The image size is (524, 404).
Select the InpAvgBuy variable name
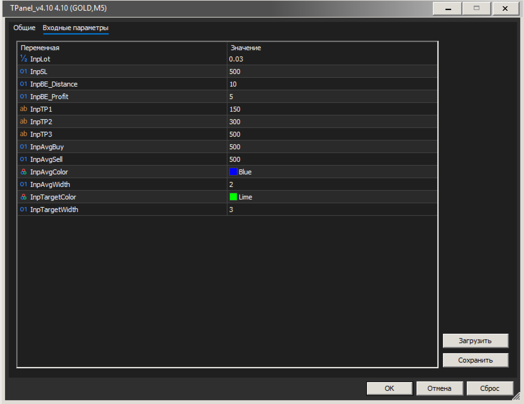pos(46,147)
